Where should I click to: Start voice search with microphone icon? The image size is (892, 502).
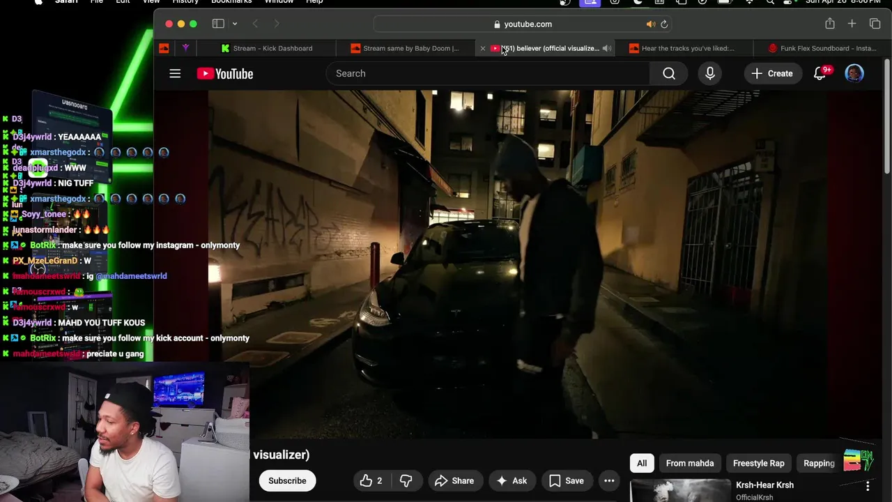(710, 73)
